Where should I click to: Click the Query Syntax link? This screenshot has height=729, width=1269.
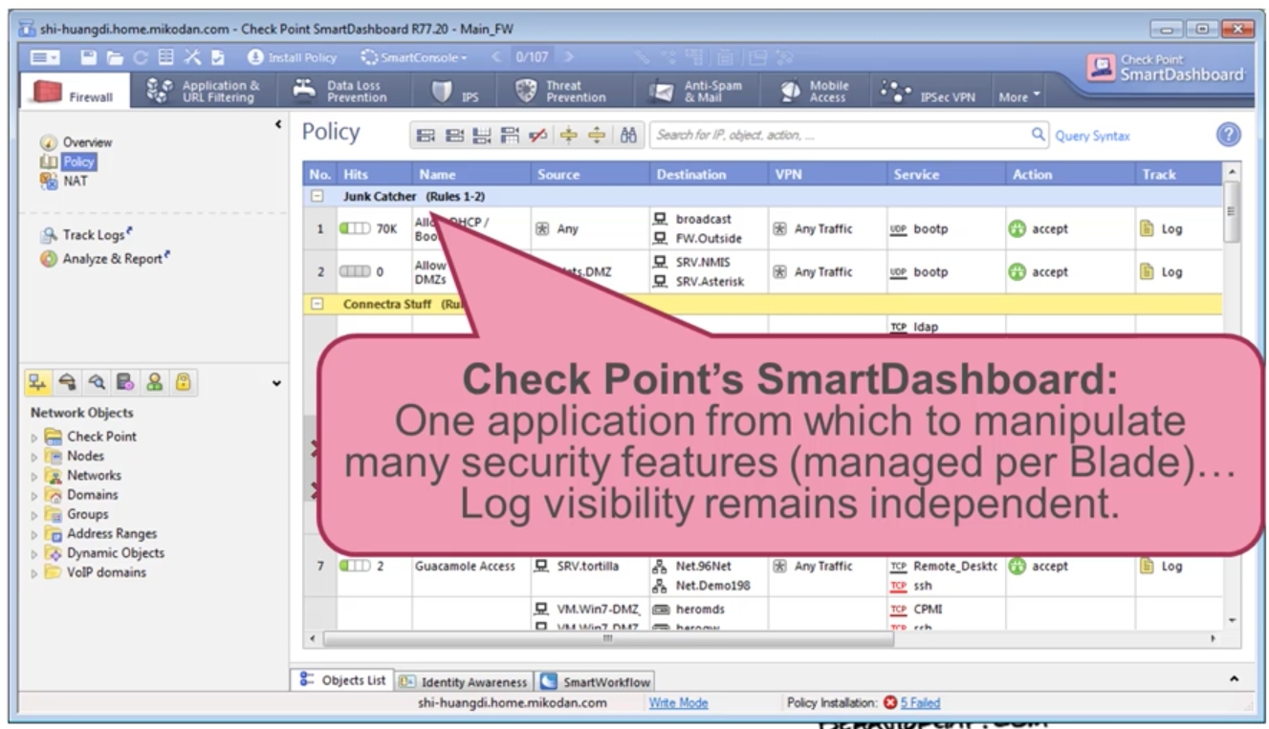(1092, 136)
